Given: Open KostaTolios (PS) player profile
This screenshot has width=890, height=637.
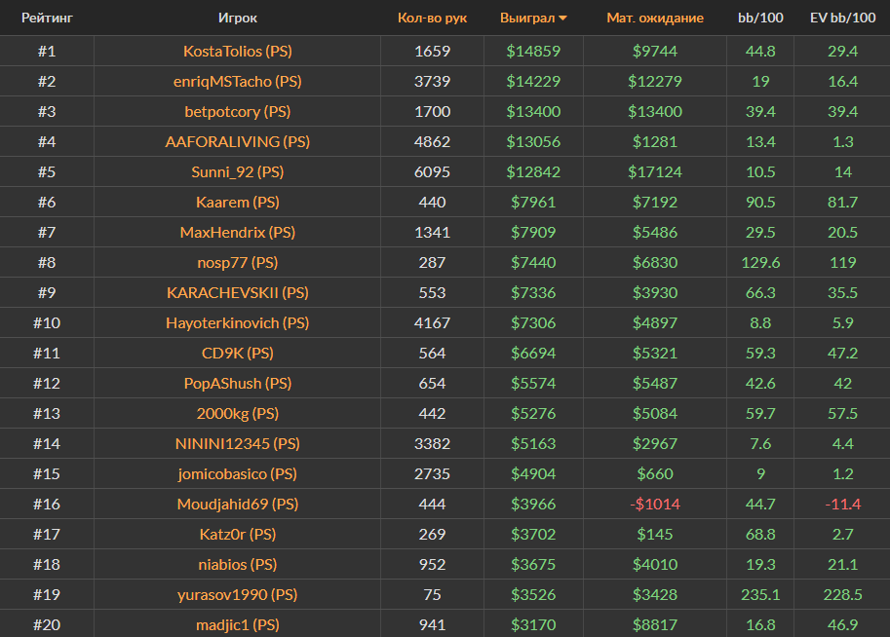Looking at the screenshot, I should 238,52.
